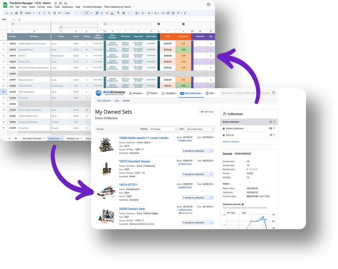The height and width of the screenshot is (269, 338).
Task: Click the functions sigma icon
Action: pyautogui.click(x=185, y=13)
